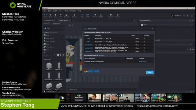Select the Brick category
Viewport: 196px width, 110px height.
48,35
